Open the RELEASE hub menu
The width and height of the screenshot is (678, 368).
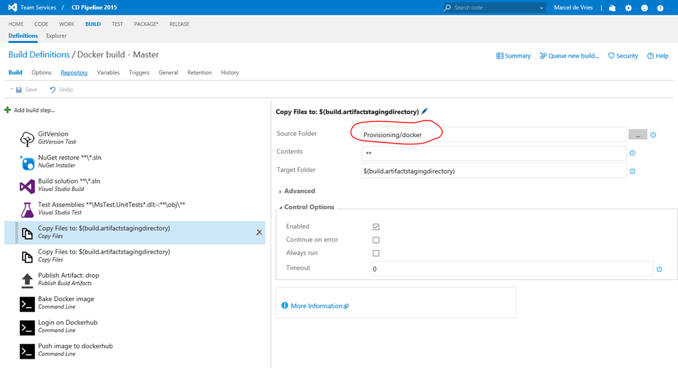pyautogui.click(x=179, y=24)
